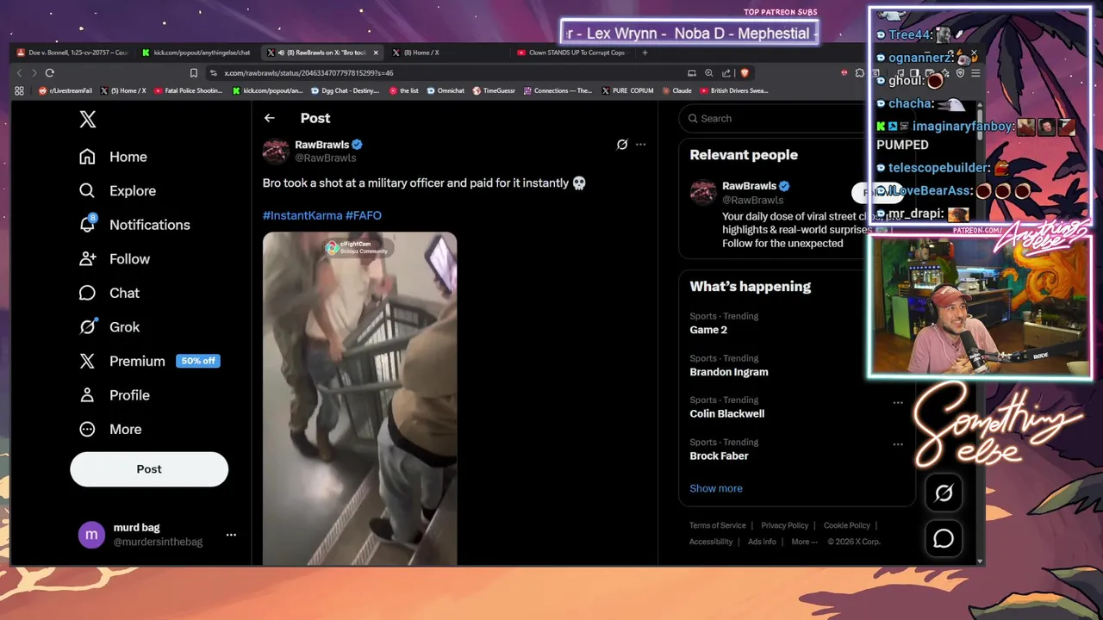Screen dimensions: 1103x620
Task: Open the Brock Faber trending topic
Action: [719, 456]
